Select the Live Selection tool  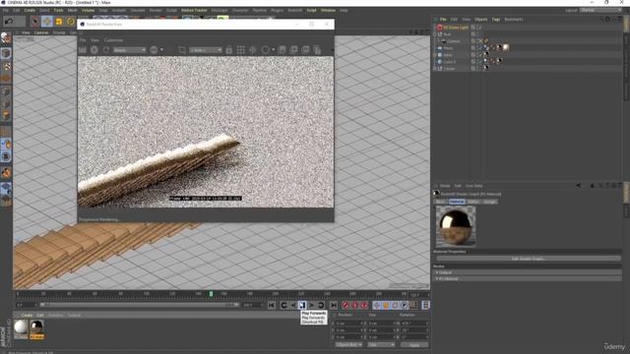click(35, 21)
